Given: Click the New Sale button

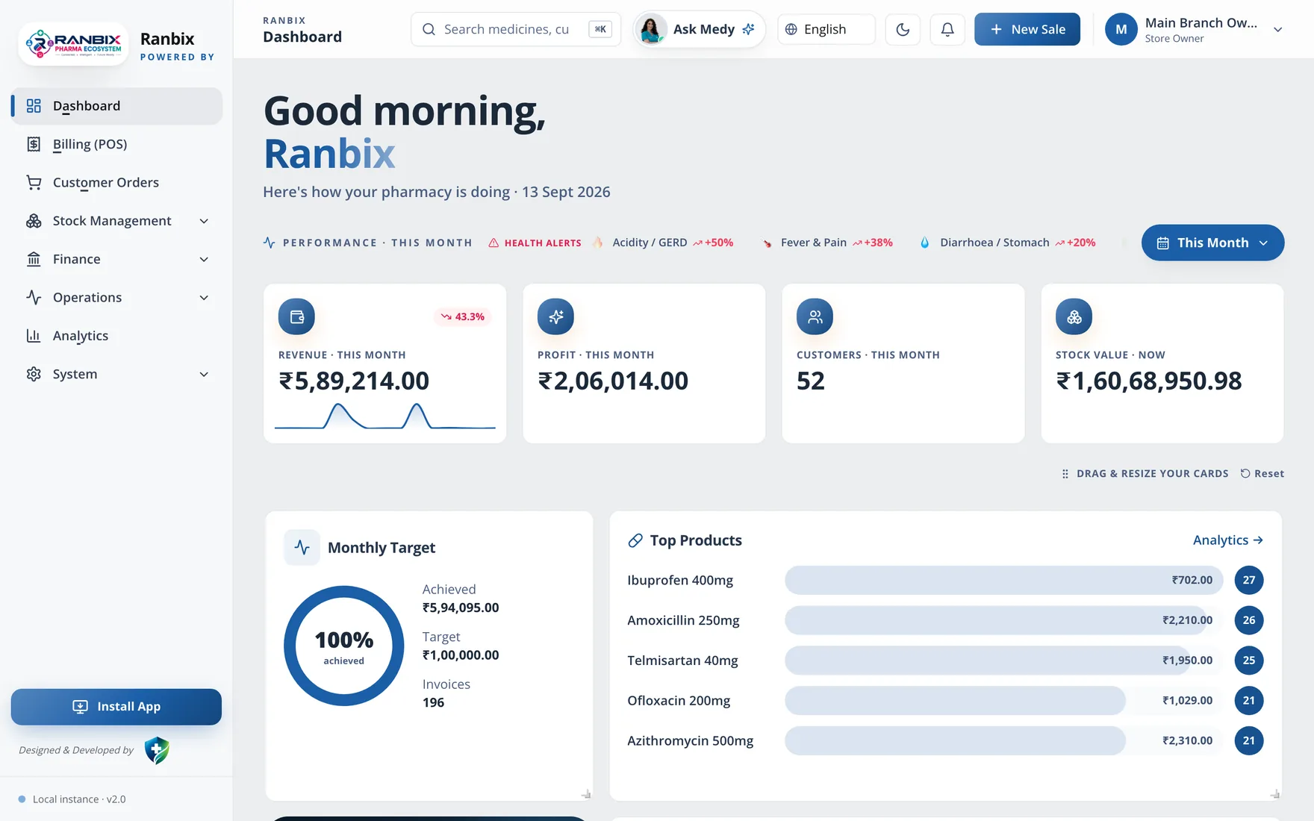Looking at the screenshot, I should click(x=1027, y=29).
